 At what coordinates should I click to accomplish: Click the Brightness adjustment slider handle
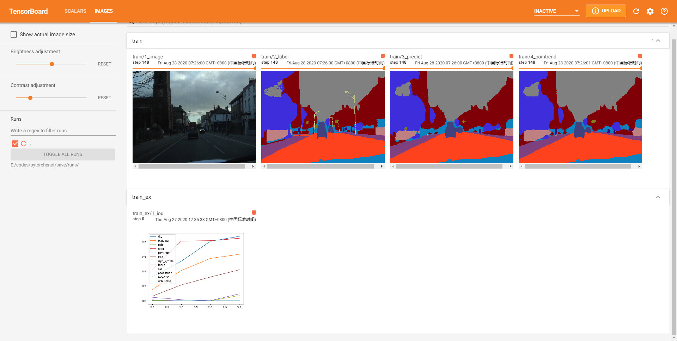(52, 64)
